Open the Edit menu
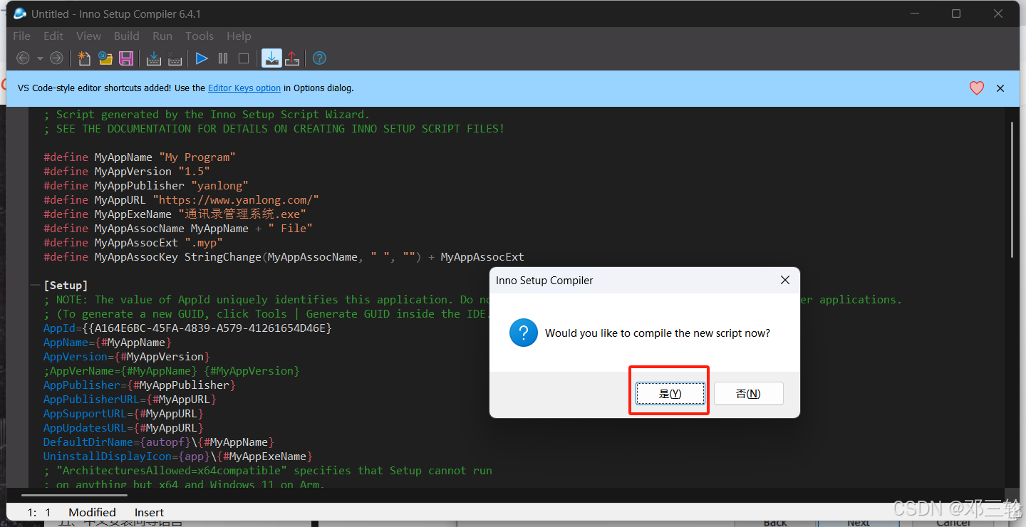Screen dimensions: 1026x527 click(53, 36)
